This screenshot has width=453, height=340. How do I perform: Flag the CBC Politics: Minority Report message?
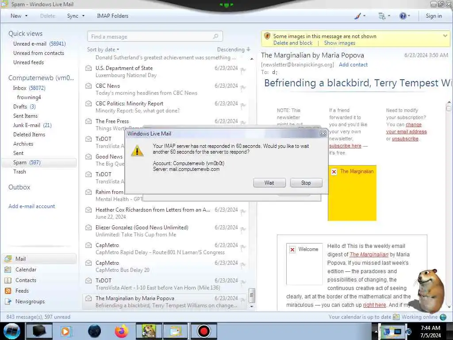[243, 106]
